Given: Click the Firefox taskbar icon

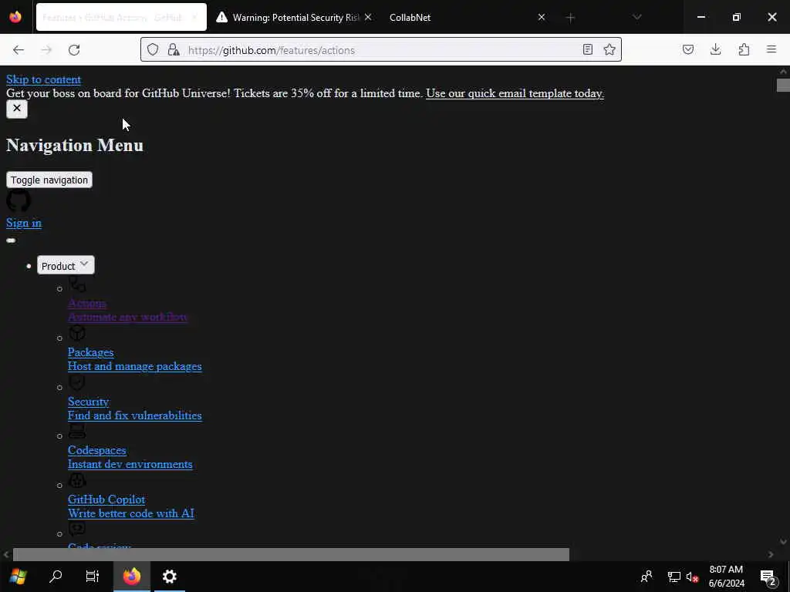Looking at the screenshot, I should pyautogui.click(x=131, y=576).
